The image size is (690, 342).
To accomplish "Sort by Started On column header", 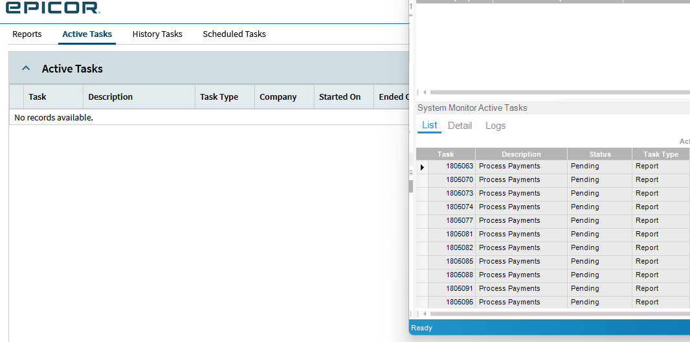I will [x=344, y=97].
